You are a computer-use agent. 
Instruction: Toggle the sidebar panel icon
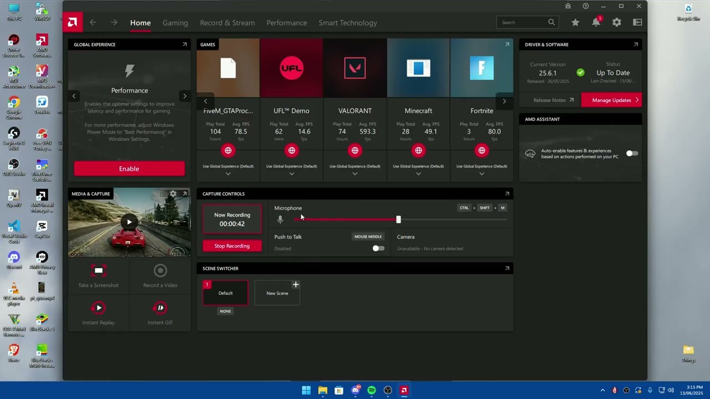tap(637, 22)
